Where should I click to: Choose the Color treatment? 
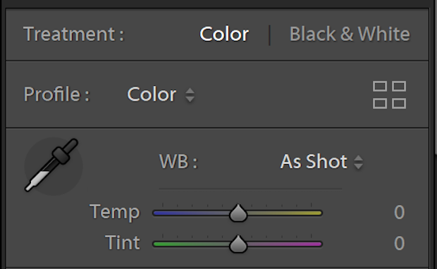point(224,35)
